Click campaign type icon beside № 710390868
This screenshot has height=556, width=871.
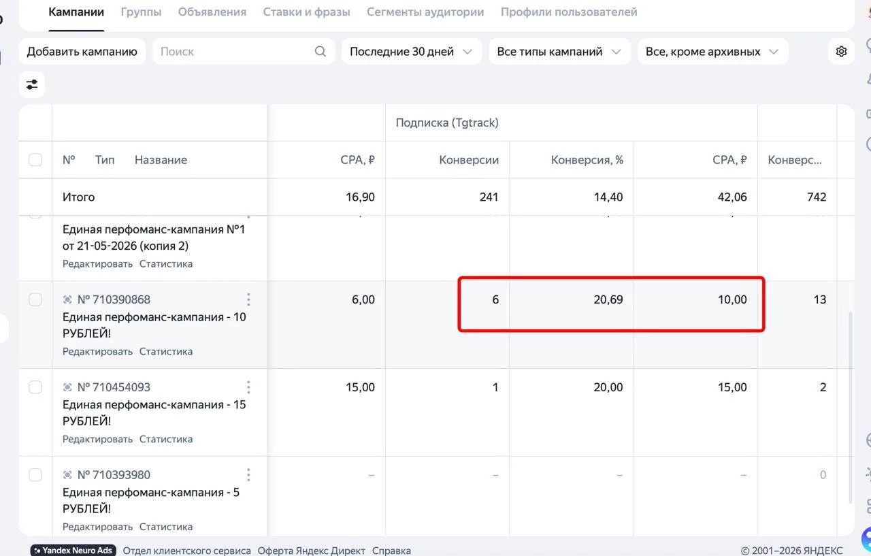(x=67, y=299)
